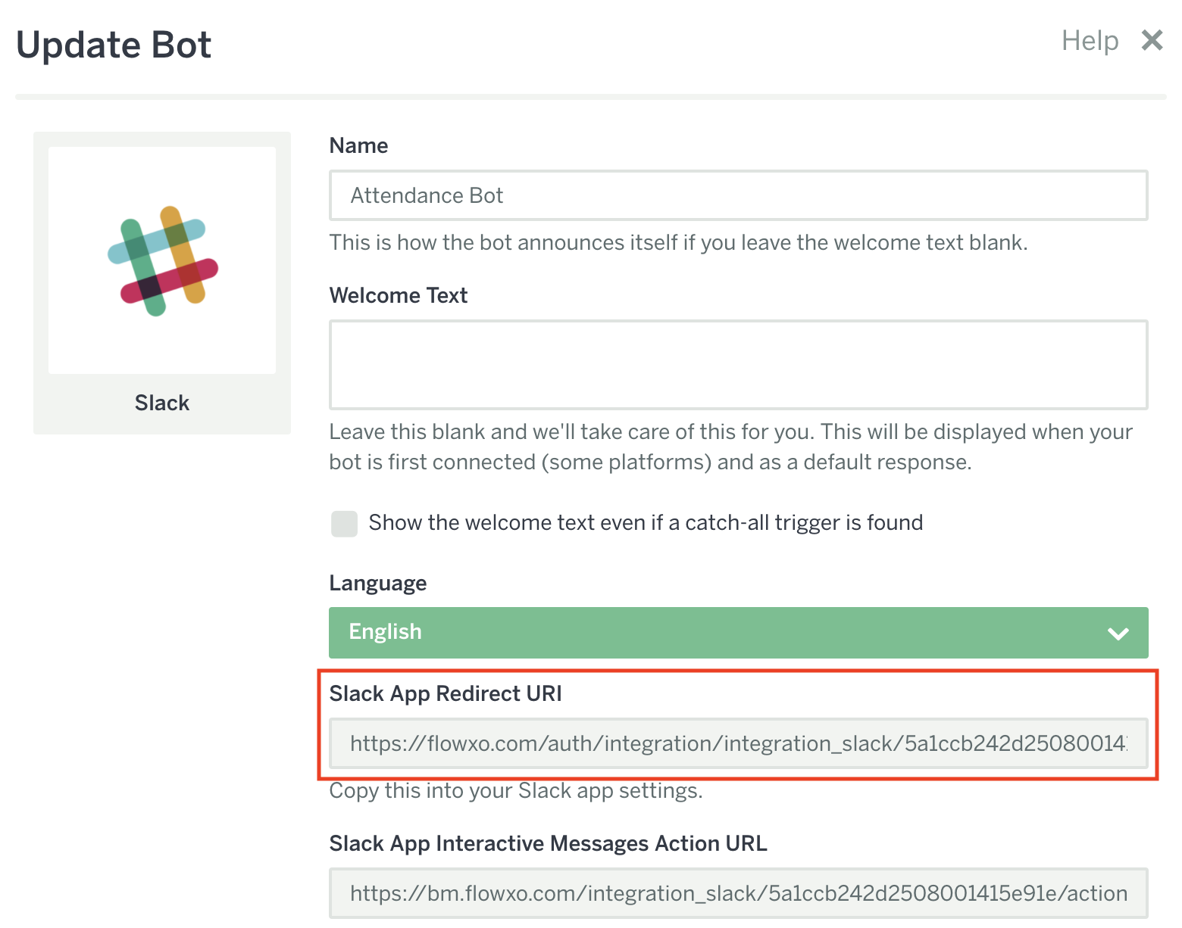The image size is (1182, 928).
Task: Click the catch-all trigger checkbox label
Action: coord(645,523)
